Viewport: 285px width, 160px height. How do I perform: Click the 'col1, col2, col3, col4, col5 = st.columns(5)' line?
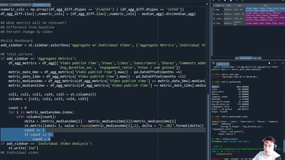click(52, 94)
